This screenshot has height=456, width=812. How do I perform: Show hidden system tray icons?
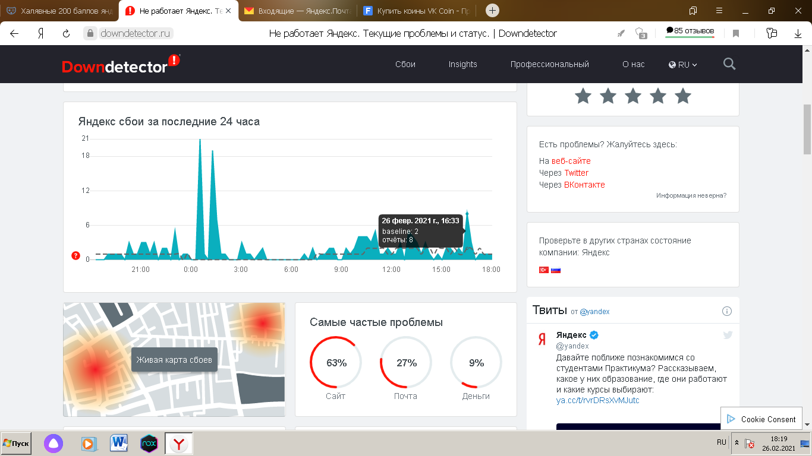(737, 443)
